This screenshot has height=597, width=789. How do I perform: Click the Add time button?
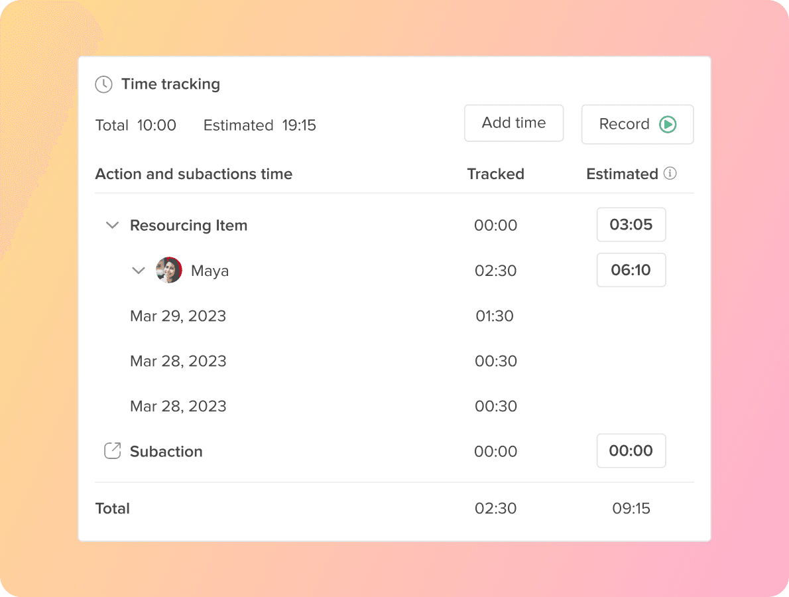pos(513,123)
